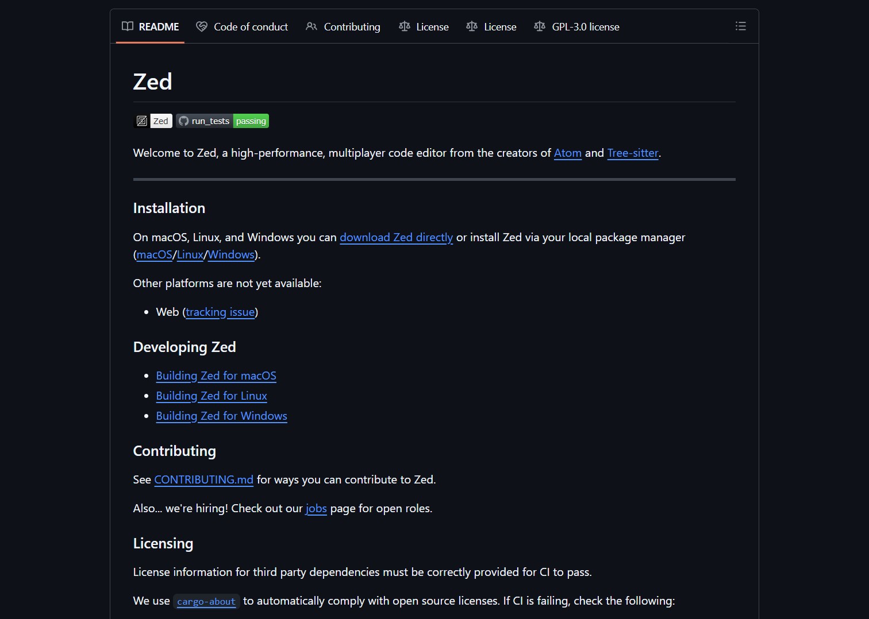Open the README outline list icon
Image resolution: width=869 pixels, height=619 pixels.
point(740,26)
